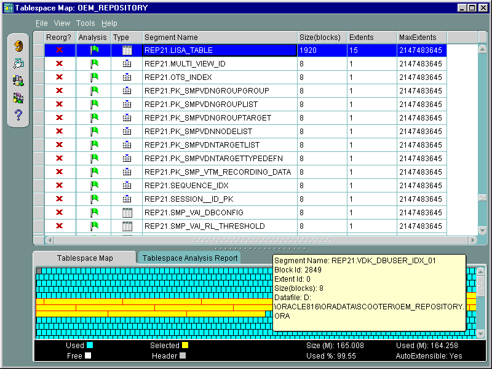The image size is (492, 369).
Task: Click the Size(blocks) column header
Action: point(321,38)
